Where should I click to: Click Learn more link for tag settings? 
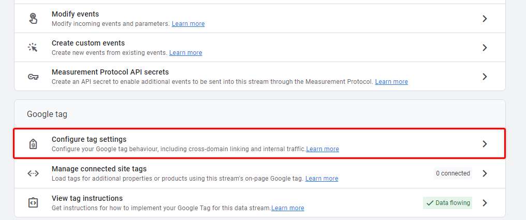pos(323,149)
